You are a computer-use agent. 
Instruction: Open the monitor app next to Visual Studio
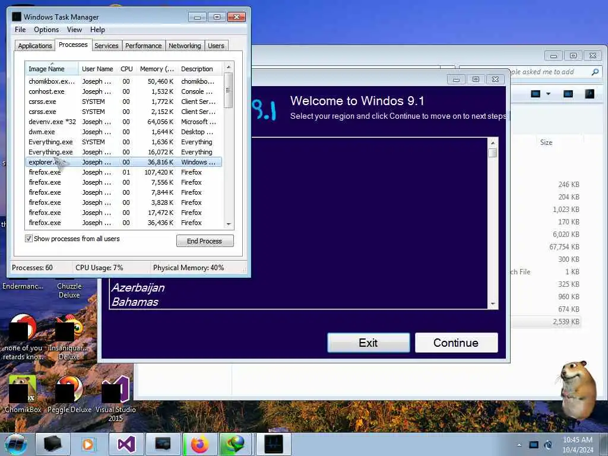(163, 444)
